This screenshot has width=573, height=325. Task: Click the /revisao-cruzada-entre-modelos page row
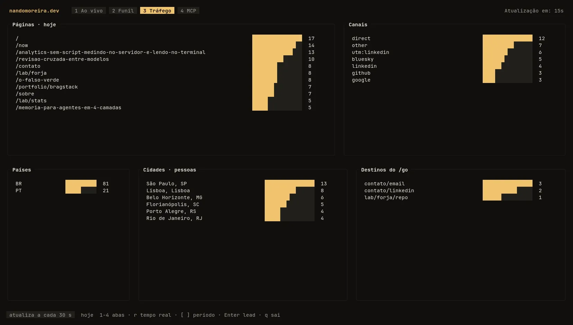[x=165, y=59]
